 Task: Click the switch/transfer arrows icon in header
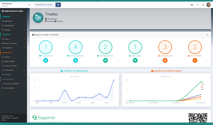click(197, 5)
